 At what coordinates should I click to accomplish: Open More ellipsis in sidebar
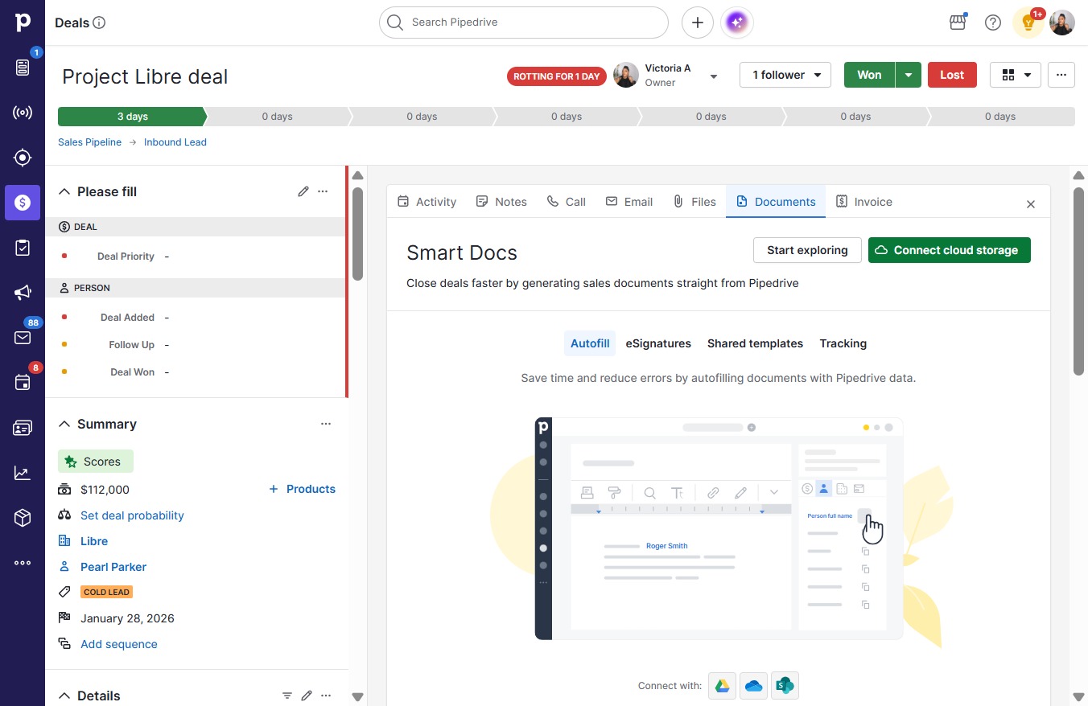pos(23,563)
